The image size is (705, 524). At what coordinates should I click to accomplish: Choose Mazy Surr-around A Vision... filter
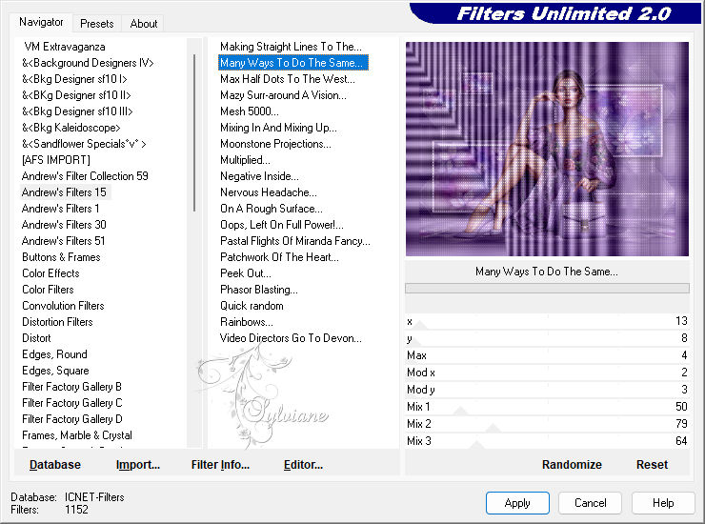(283, 95)
